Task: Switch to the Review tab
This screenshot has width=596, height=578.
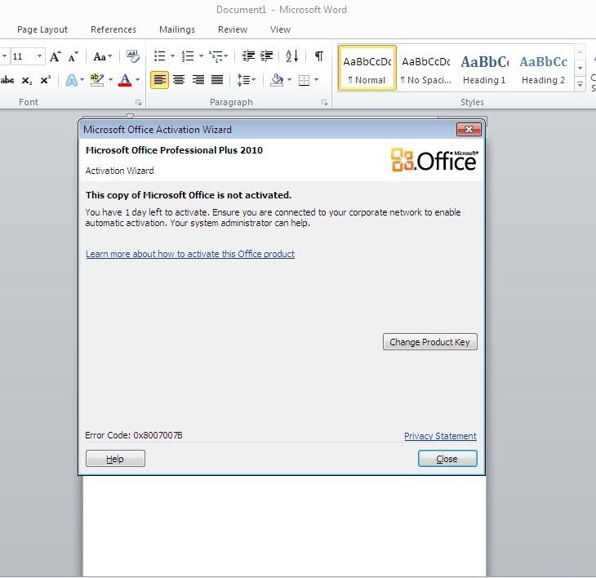Action: pyautogui.click(x=233, y=29)
